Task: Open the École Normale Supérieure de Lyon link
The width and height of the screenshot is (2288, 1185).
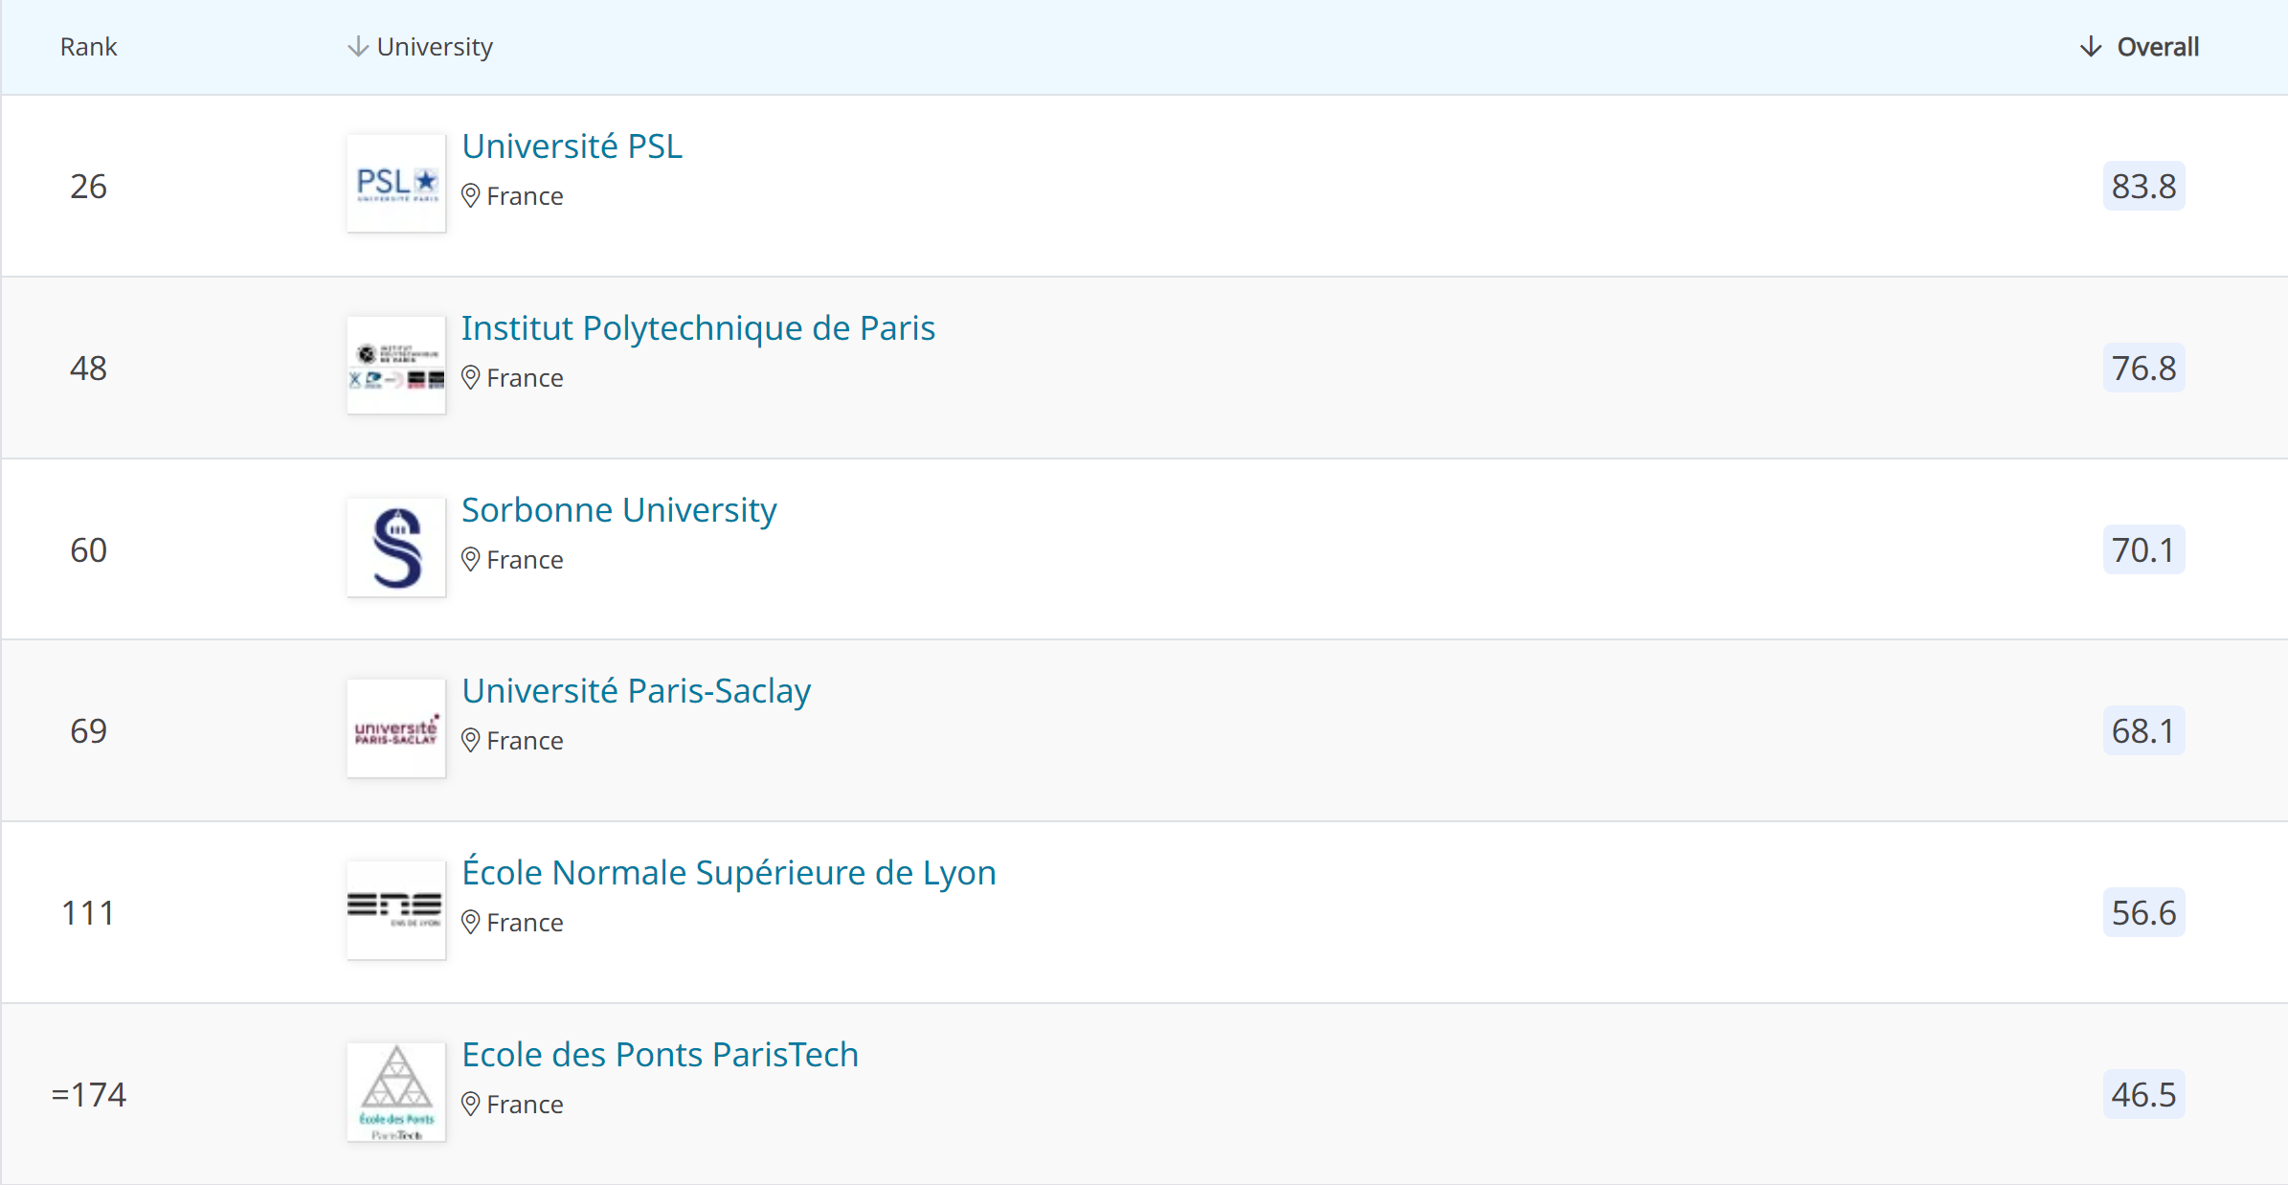Action: (x=729, y=873)
